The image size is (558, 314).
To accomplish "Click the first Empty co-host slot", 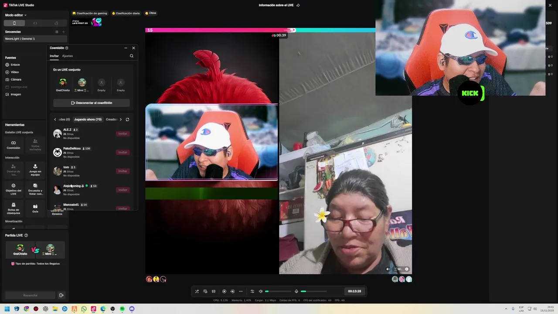I will click(x=102, y=85).
